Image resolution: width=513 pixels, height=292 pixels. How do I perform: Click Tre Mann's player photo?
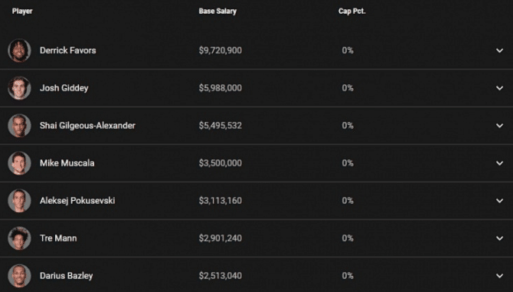tap(19, 238)
